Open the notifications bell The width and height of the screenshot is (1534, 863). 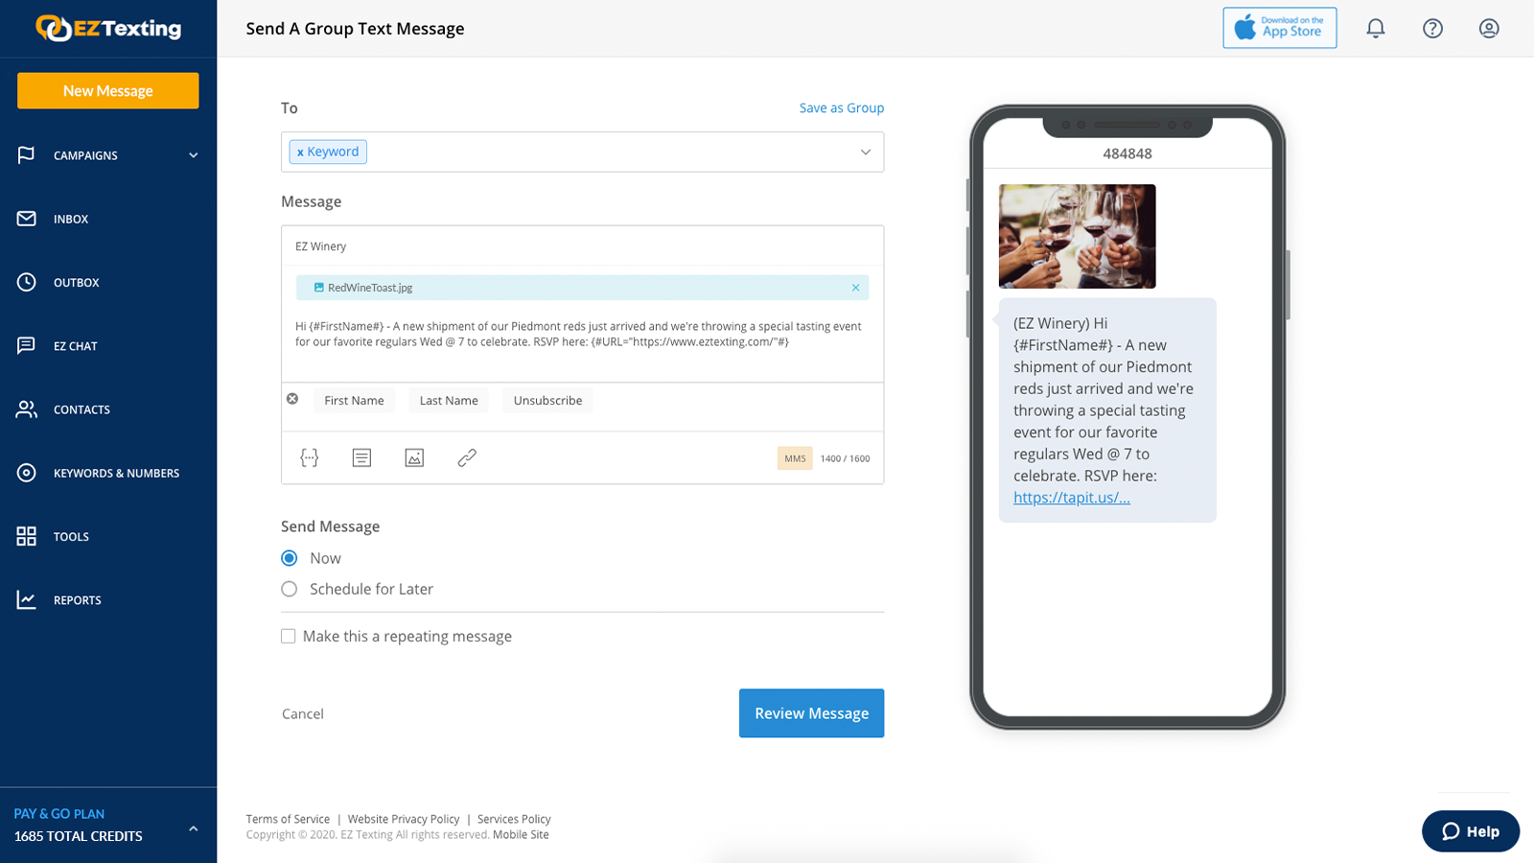(x=1375, y=28)
